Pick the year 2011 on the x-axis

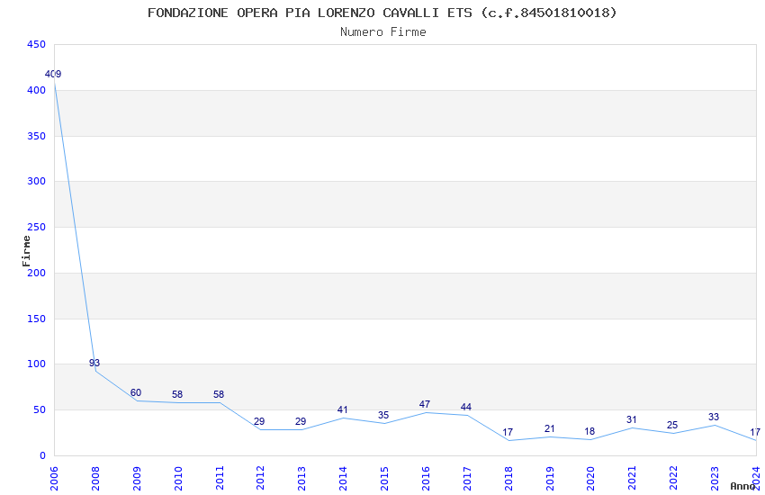click(x=219, y=478)
